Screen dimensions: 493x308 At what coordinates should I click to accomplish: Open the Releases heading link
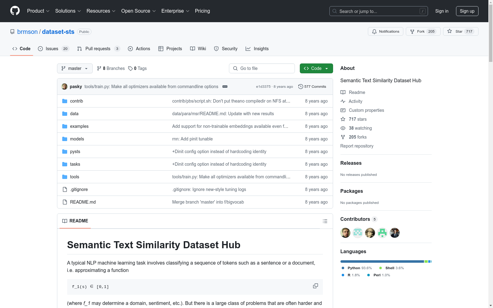click(x=351, y=163)
